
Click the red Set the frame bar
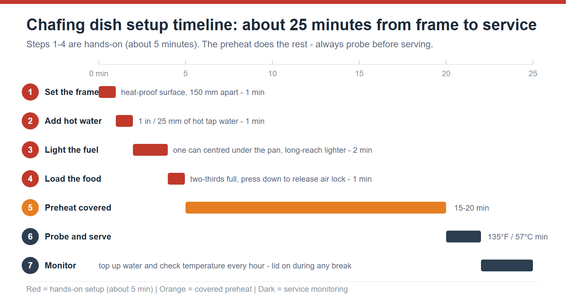tap(107, 92)
